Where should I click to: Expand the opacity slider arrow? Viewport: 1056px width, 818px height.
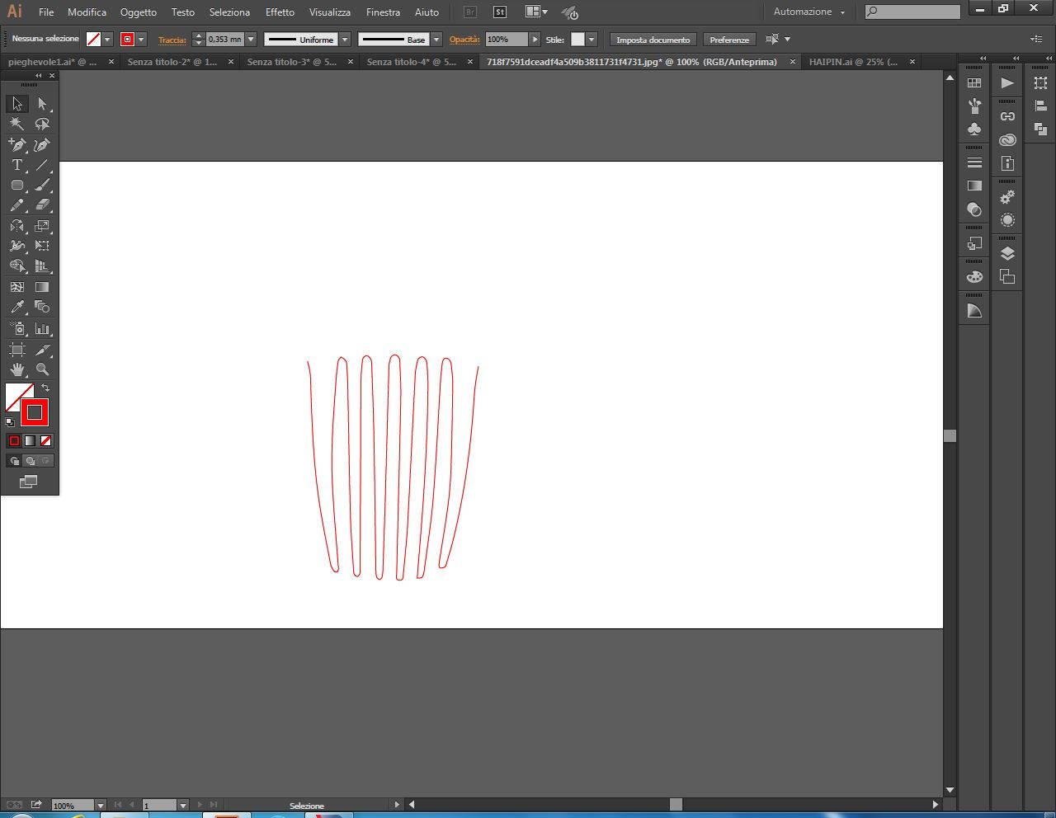(x=535, y=40)
